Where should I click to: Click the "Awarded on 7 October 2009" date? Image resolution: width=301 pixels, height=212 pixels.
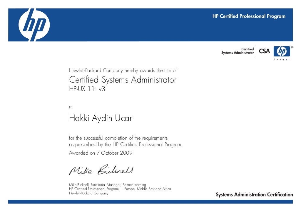click(x=101, y=153)
